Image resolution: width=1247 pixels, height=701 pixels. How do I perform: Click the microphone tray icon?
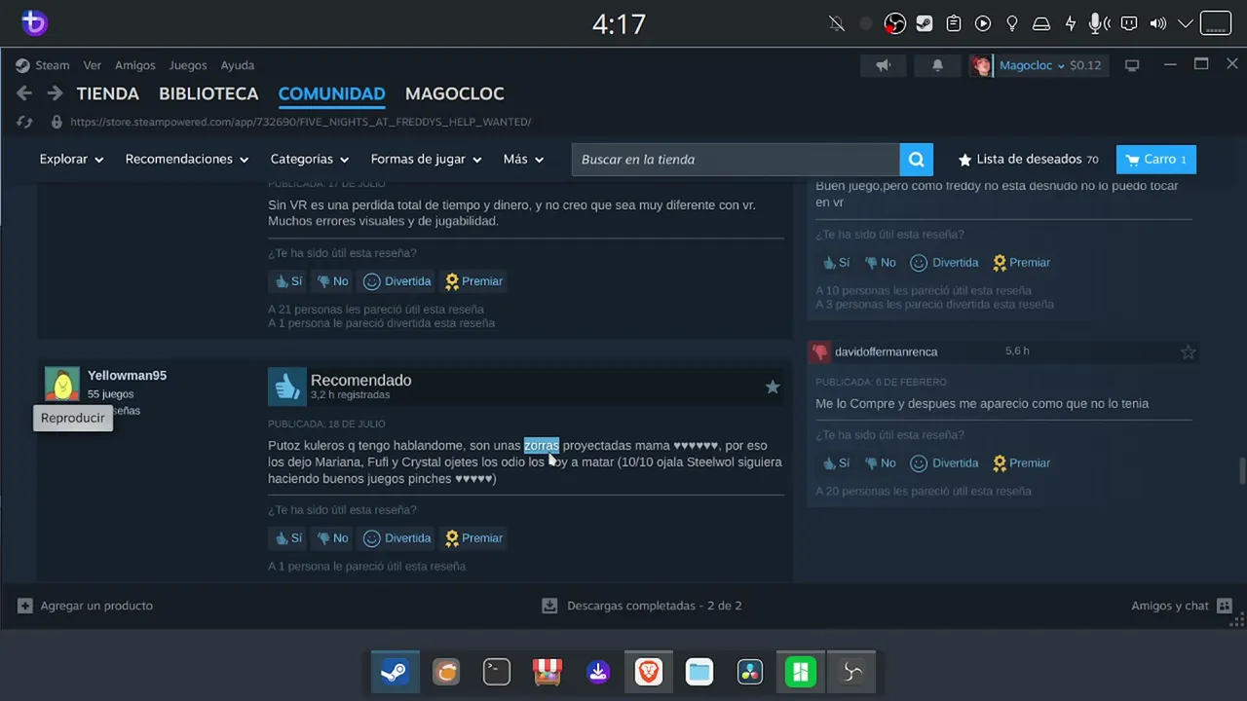click(1099, 23)
